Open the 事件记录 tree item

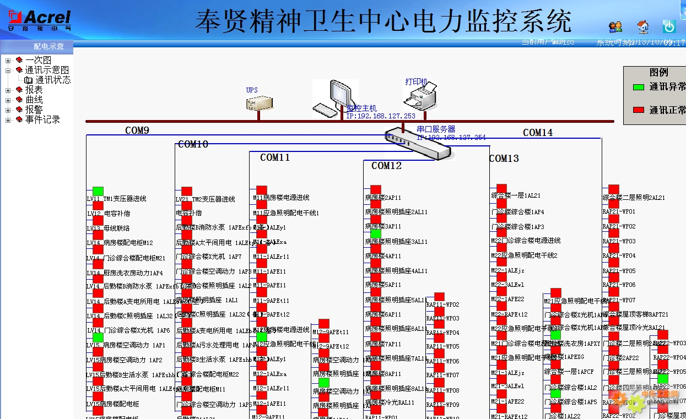(42, 119)
